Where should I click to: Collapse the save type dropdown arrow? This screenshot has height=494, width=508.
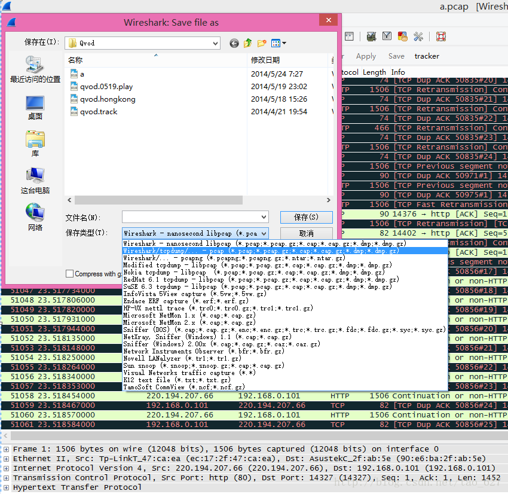(264, 233)
